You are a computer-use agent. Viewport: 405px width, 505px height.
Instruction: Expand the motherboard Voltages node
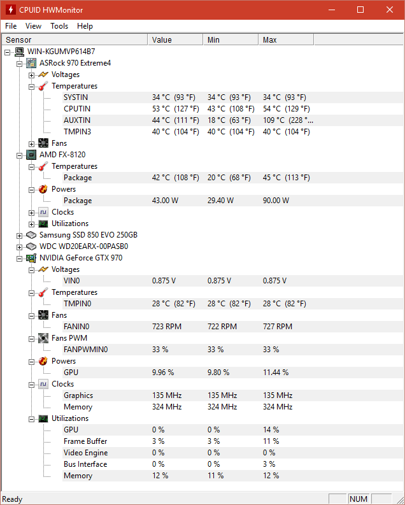tap(32, 75)
